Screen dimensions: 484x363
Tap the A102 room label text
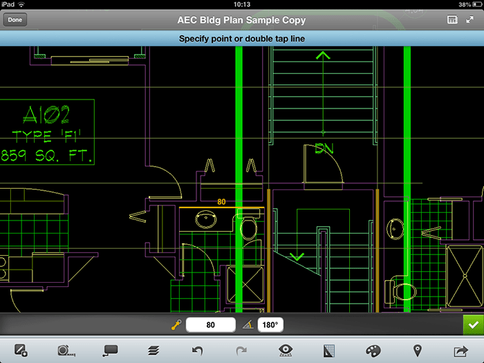pyautogui.click(x=46, y=115)
